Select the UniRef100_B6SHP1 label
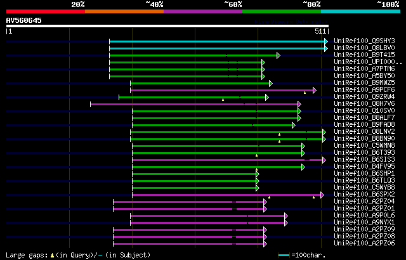 [x=364, y=174]
